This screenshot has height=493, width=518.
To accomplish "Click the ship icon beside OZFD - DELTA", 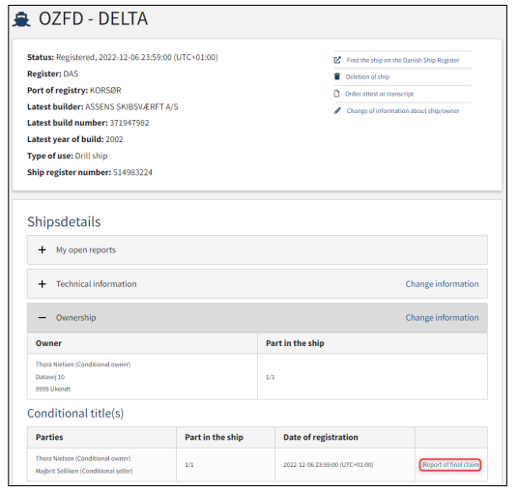I will [x=22, y=19].
